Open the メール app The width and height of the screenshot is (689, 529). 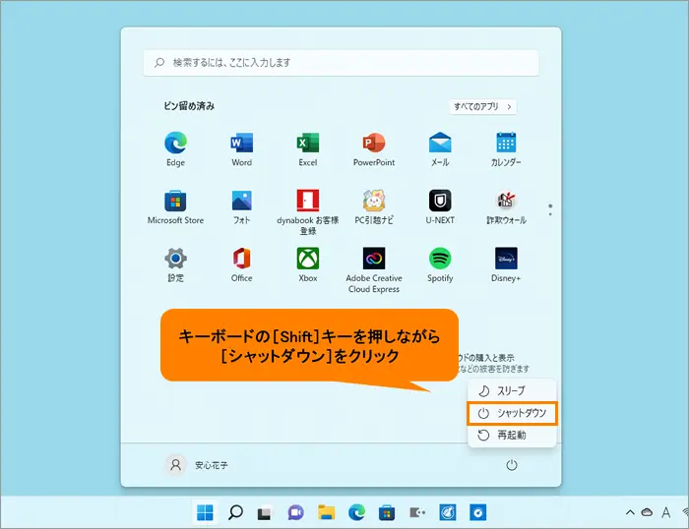pos(440,149)
